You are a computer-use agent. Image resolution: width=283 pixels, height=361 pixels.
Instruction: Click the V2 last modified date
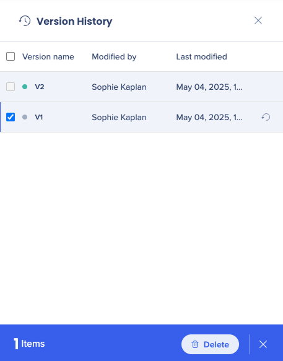[x=209, y=87]
